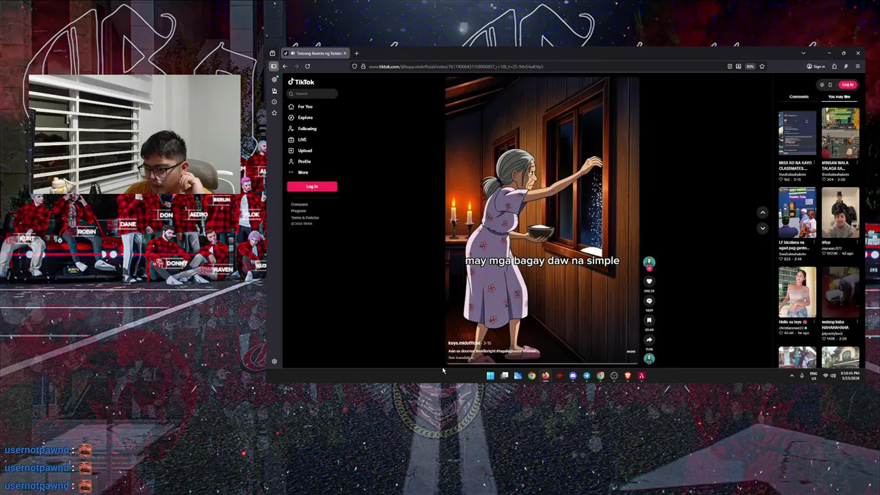Toggle browser sidebar panel button

pos(274,67)
